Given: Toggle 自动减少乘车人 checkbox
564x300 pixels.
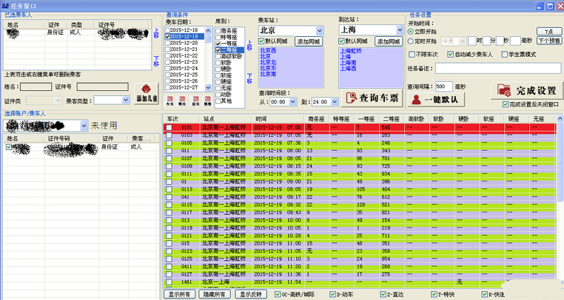Looking at the screenshot, I should point(450,54).
